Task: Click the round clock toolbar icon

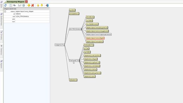Action: [x=23, y=5]
